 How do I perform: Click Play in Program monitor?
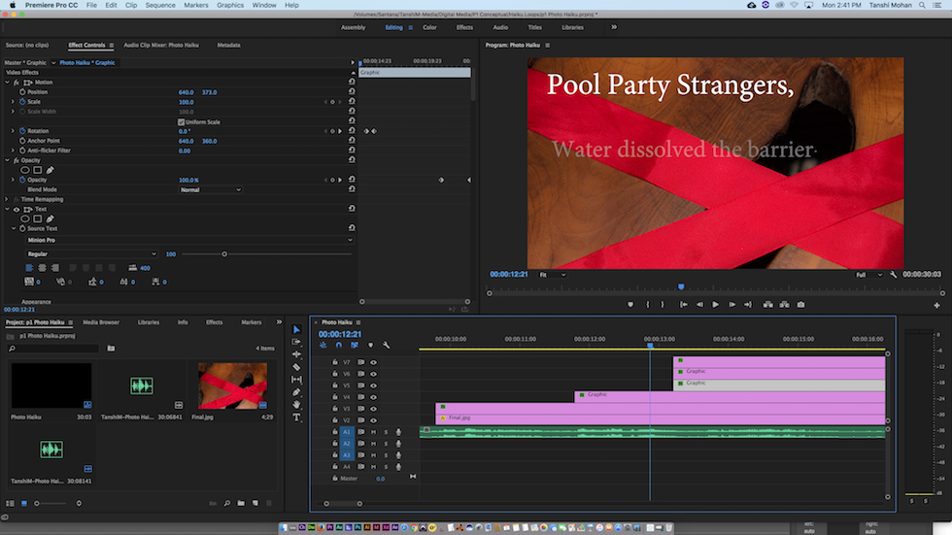[715, 305]
